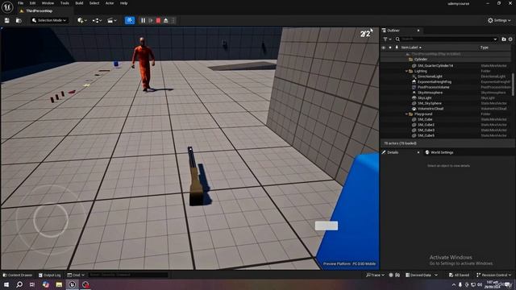Open the File menu

coord(21,3)
